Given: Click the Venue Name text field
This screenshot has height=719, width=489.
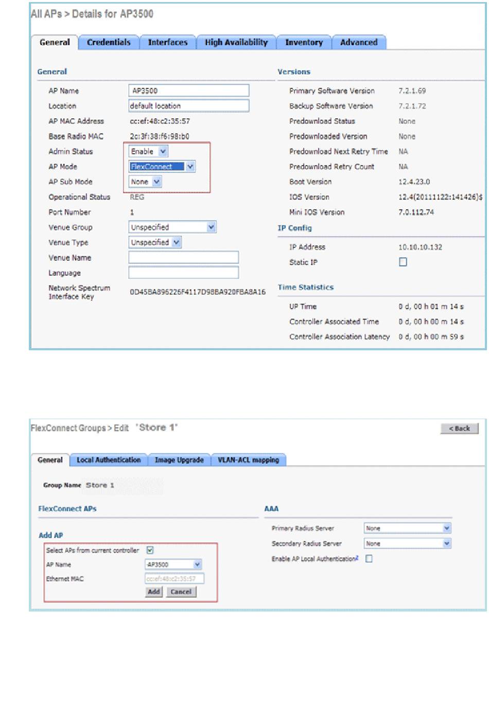Looking at the screenshot, I should pyautogui.click(x=184, y=258).
